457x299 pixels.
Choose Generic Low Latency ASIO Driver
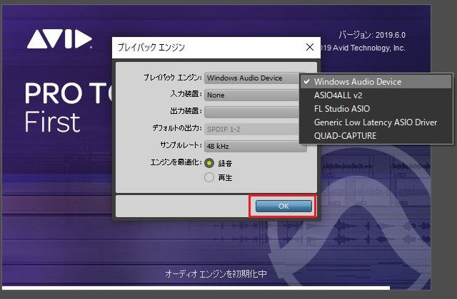[375, 122]
